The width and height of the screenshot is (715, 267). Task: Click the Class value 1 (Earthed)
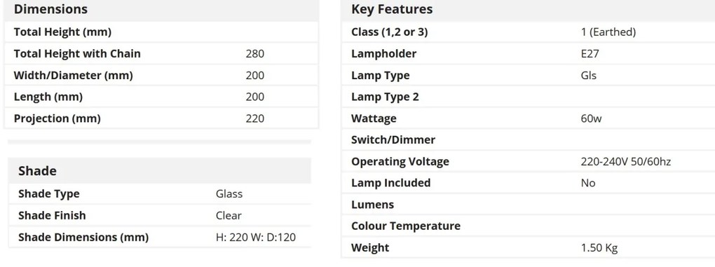(x=608, y=32)
